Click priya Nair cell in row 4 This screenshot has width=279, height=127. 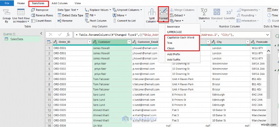(x=112, y=64)
